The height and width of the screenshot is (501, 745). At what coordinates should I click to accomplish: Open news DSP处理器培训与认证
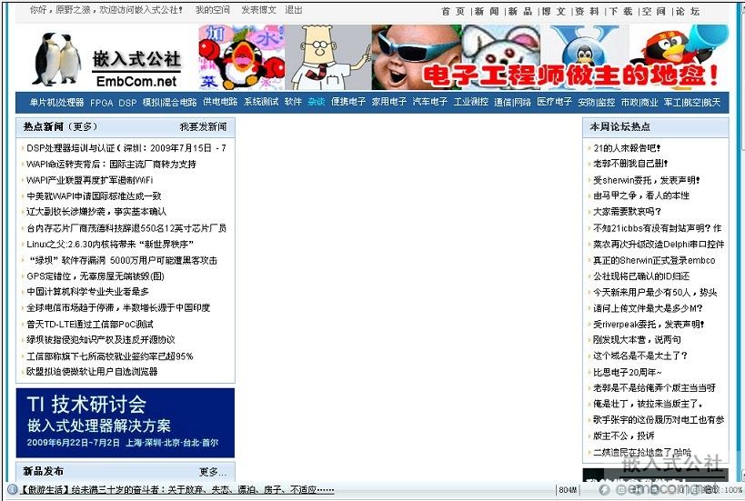(x=126, y=148)
